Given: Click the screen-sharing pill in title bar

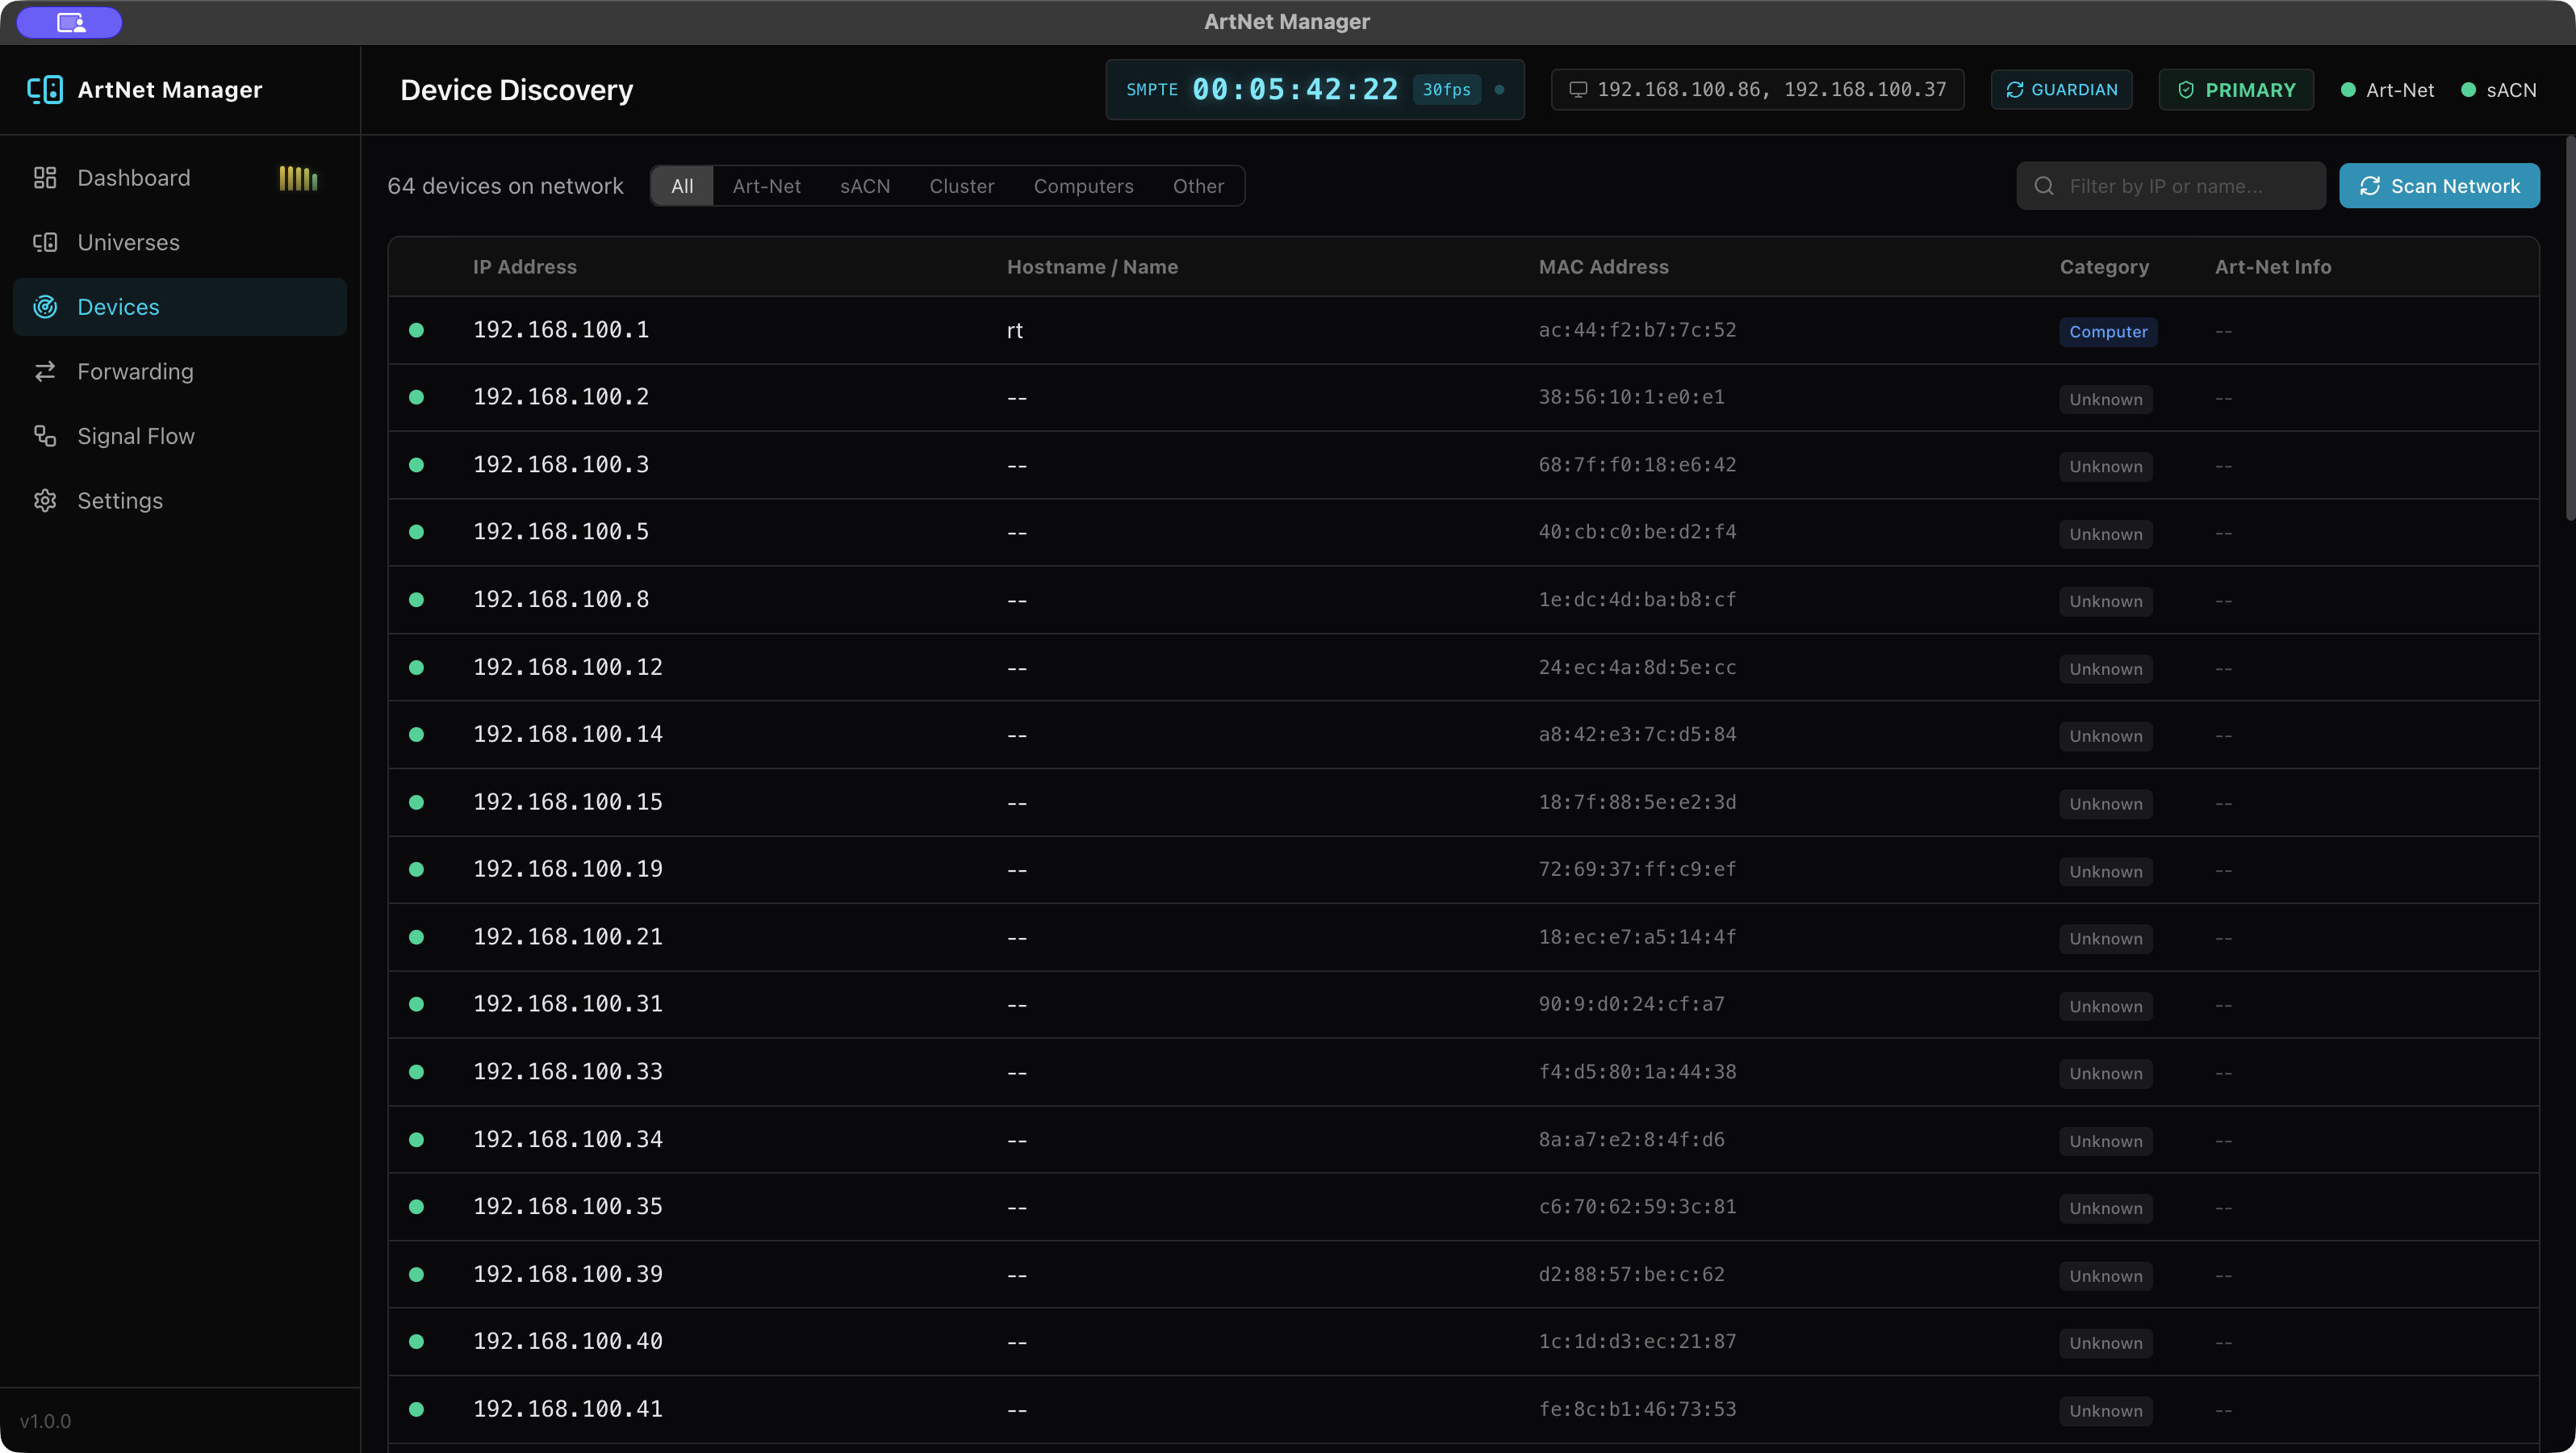Looking at the screenshot, I should 69,22.
